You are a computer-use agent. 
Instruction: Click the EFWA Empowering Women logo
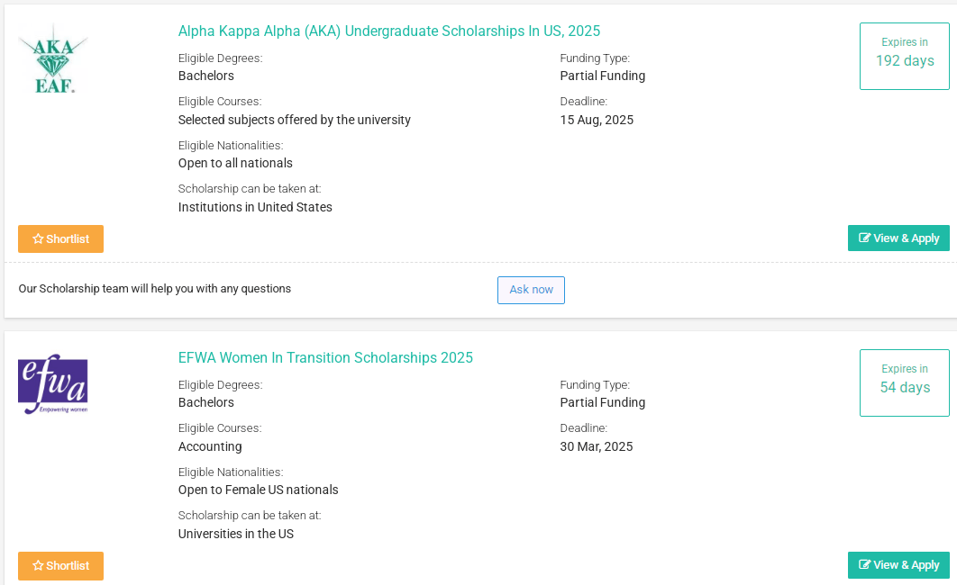53,384
